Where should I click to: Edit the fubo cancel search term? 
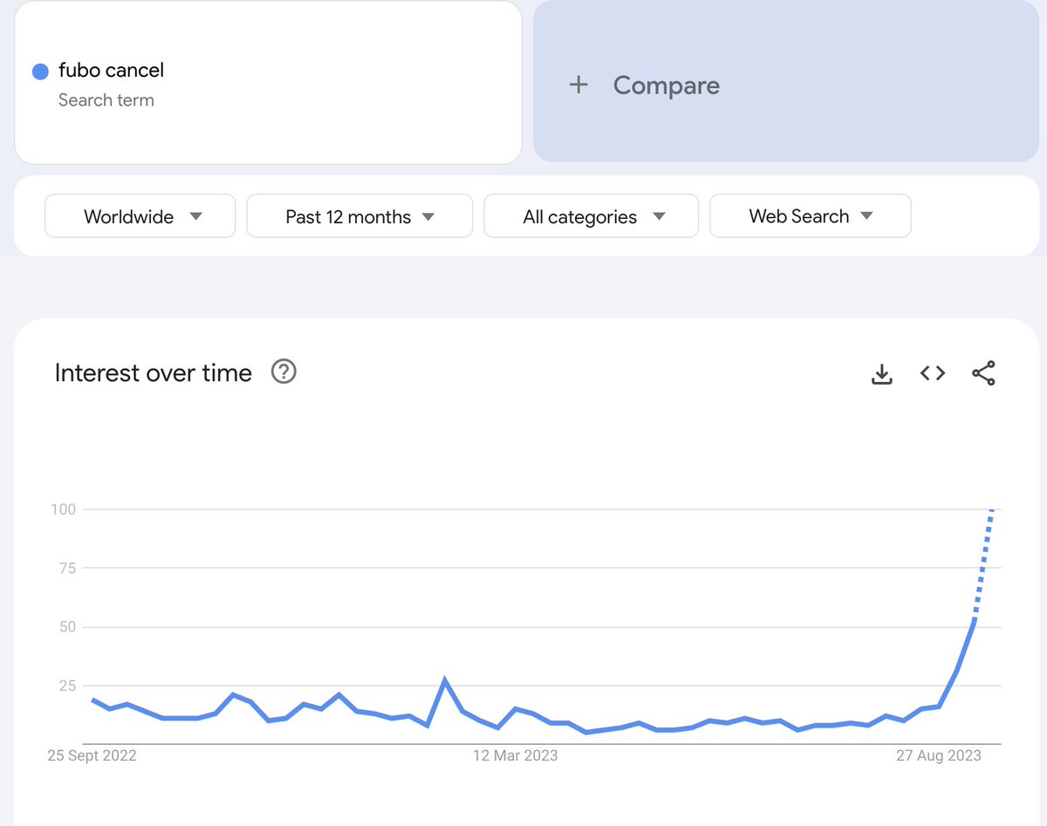(111, 70)
